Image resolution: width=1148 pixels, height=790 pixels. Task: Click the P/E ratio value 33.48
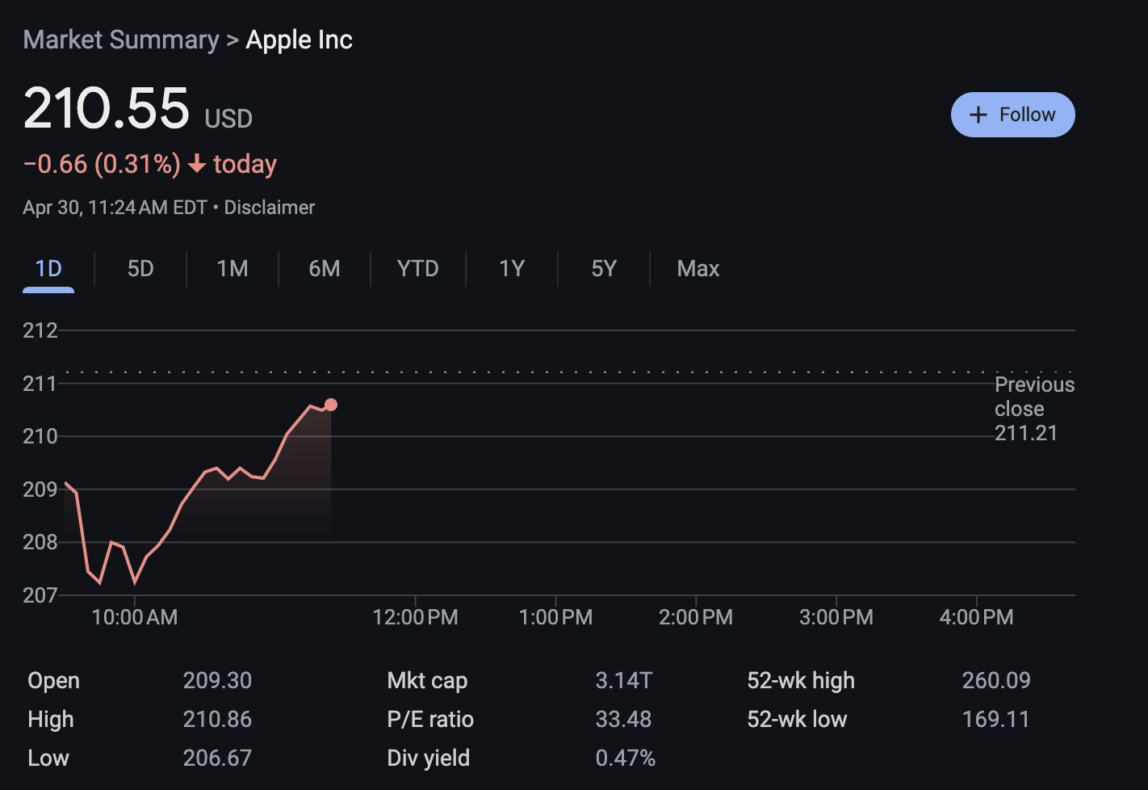click(623, 720)
